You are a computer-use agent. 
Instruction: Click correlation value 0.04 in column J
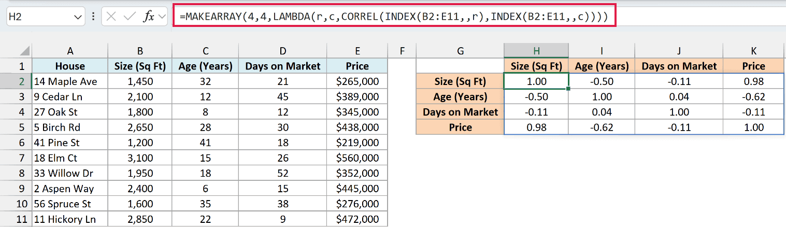tap(679, 96)
